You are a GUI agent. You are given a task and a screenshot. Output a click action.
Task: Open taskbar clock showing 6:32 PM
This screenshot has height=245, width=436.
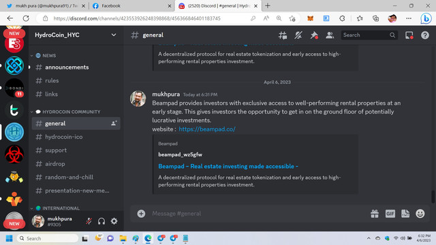[424, 238]
